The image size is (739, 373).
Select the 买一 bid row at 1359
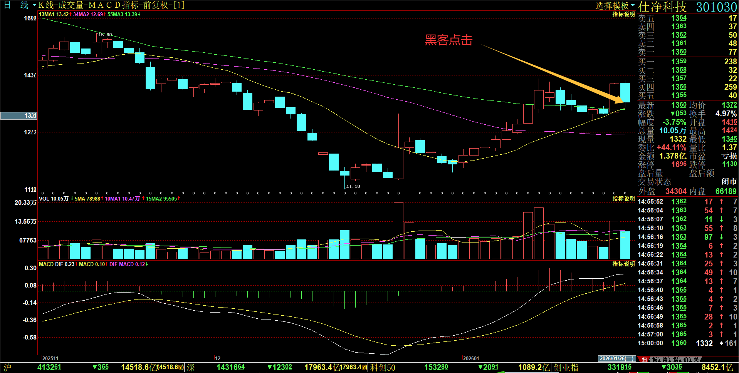[687, 62]
